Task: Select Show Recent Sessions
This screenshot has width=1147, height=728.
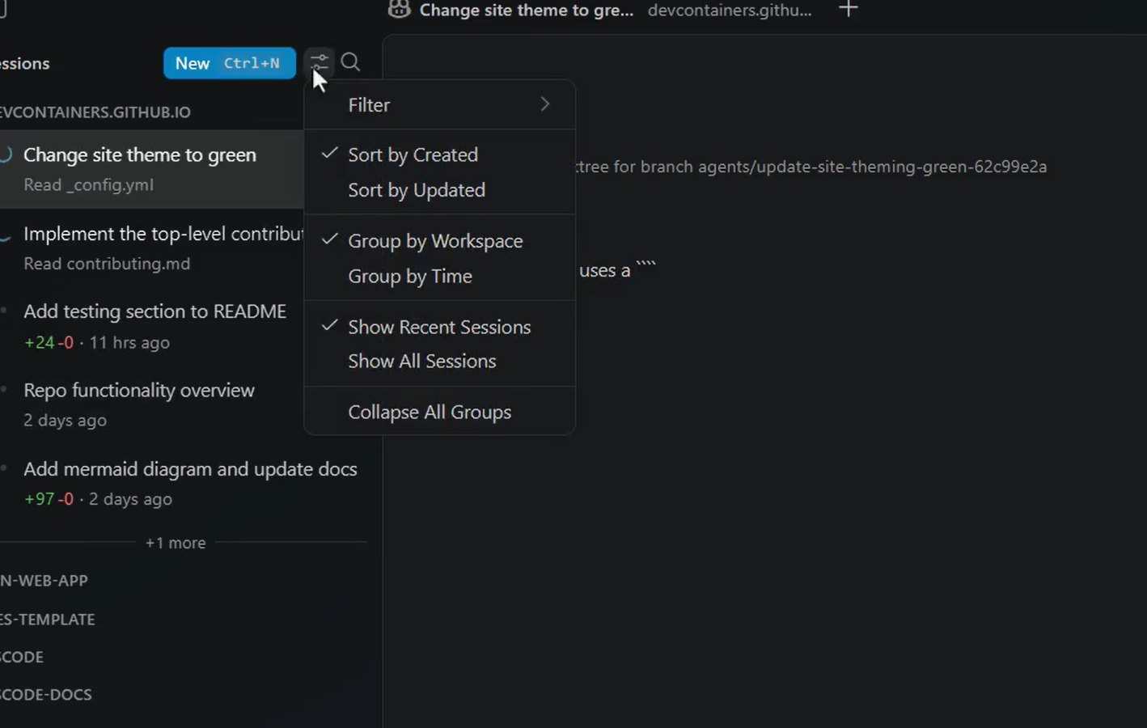Action: point(439,327)
